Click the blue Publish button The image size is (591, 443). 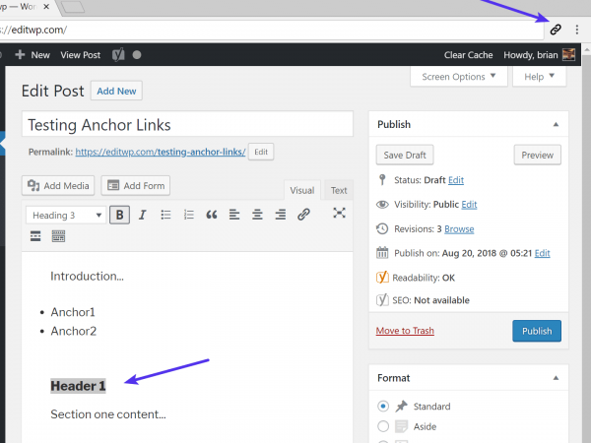pos(537,331)
